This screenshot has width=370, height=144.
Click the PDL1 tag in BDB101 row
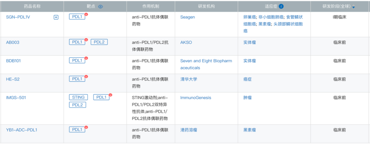[77, 60]
